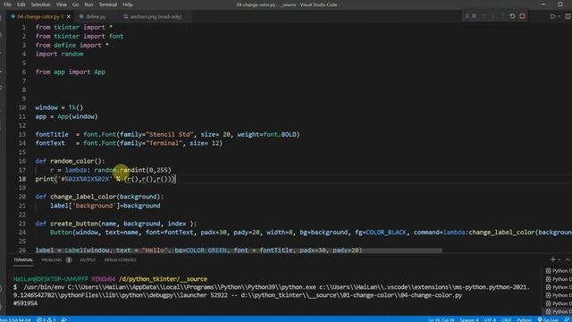This screenshot has height=322, width=572.
Task: Open the new terminal launch profile dropdown
Action: point(559,259)
